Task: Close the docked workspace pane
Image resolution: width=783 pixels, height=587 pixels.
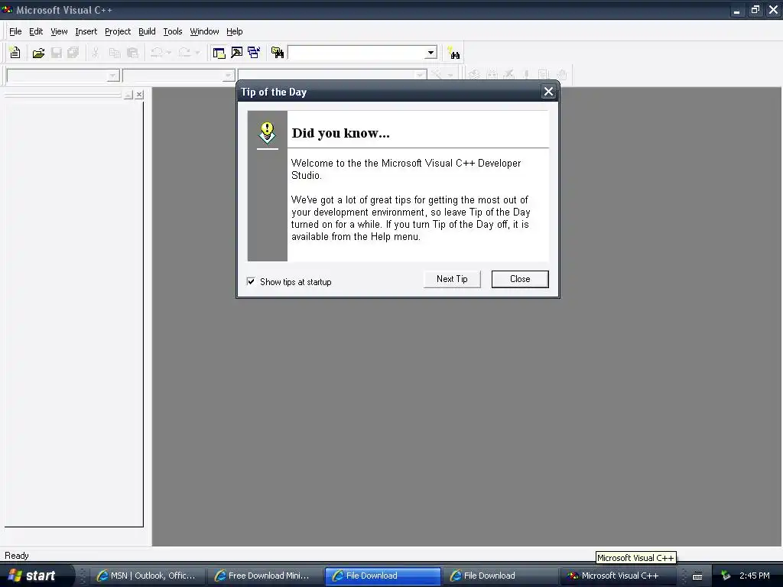Action: pos(139,94)
